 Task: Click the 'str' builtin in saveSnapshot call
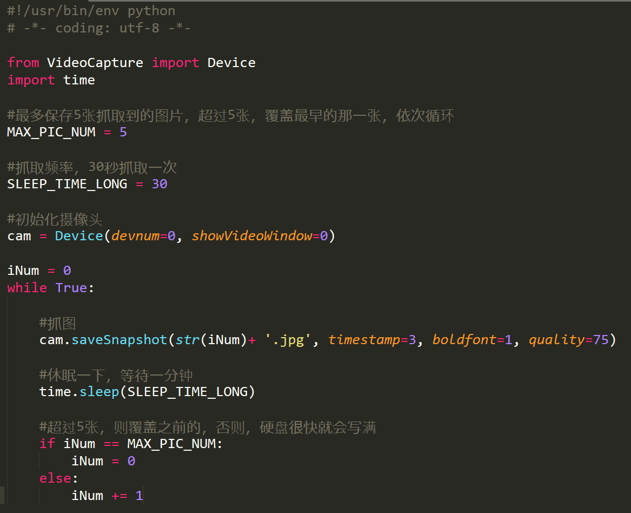coord(188,340)
